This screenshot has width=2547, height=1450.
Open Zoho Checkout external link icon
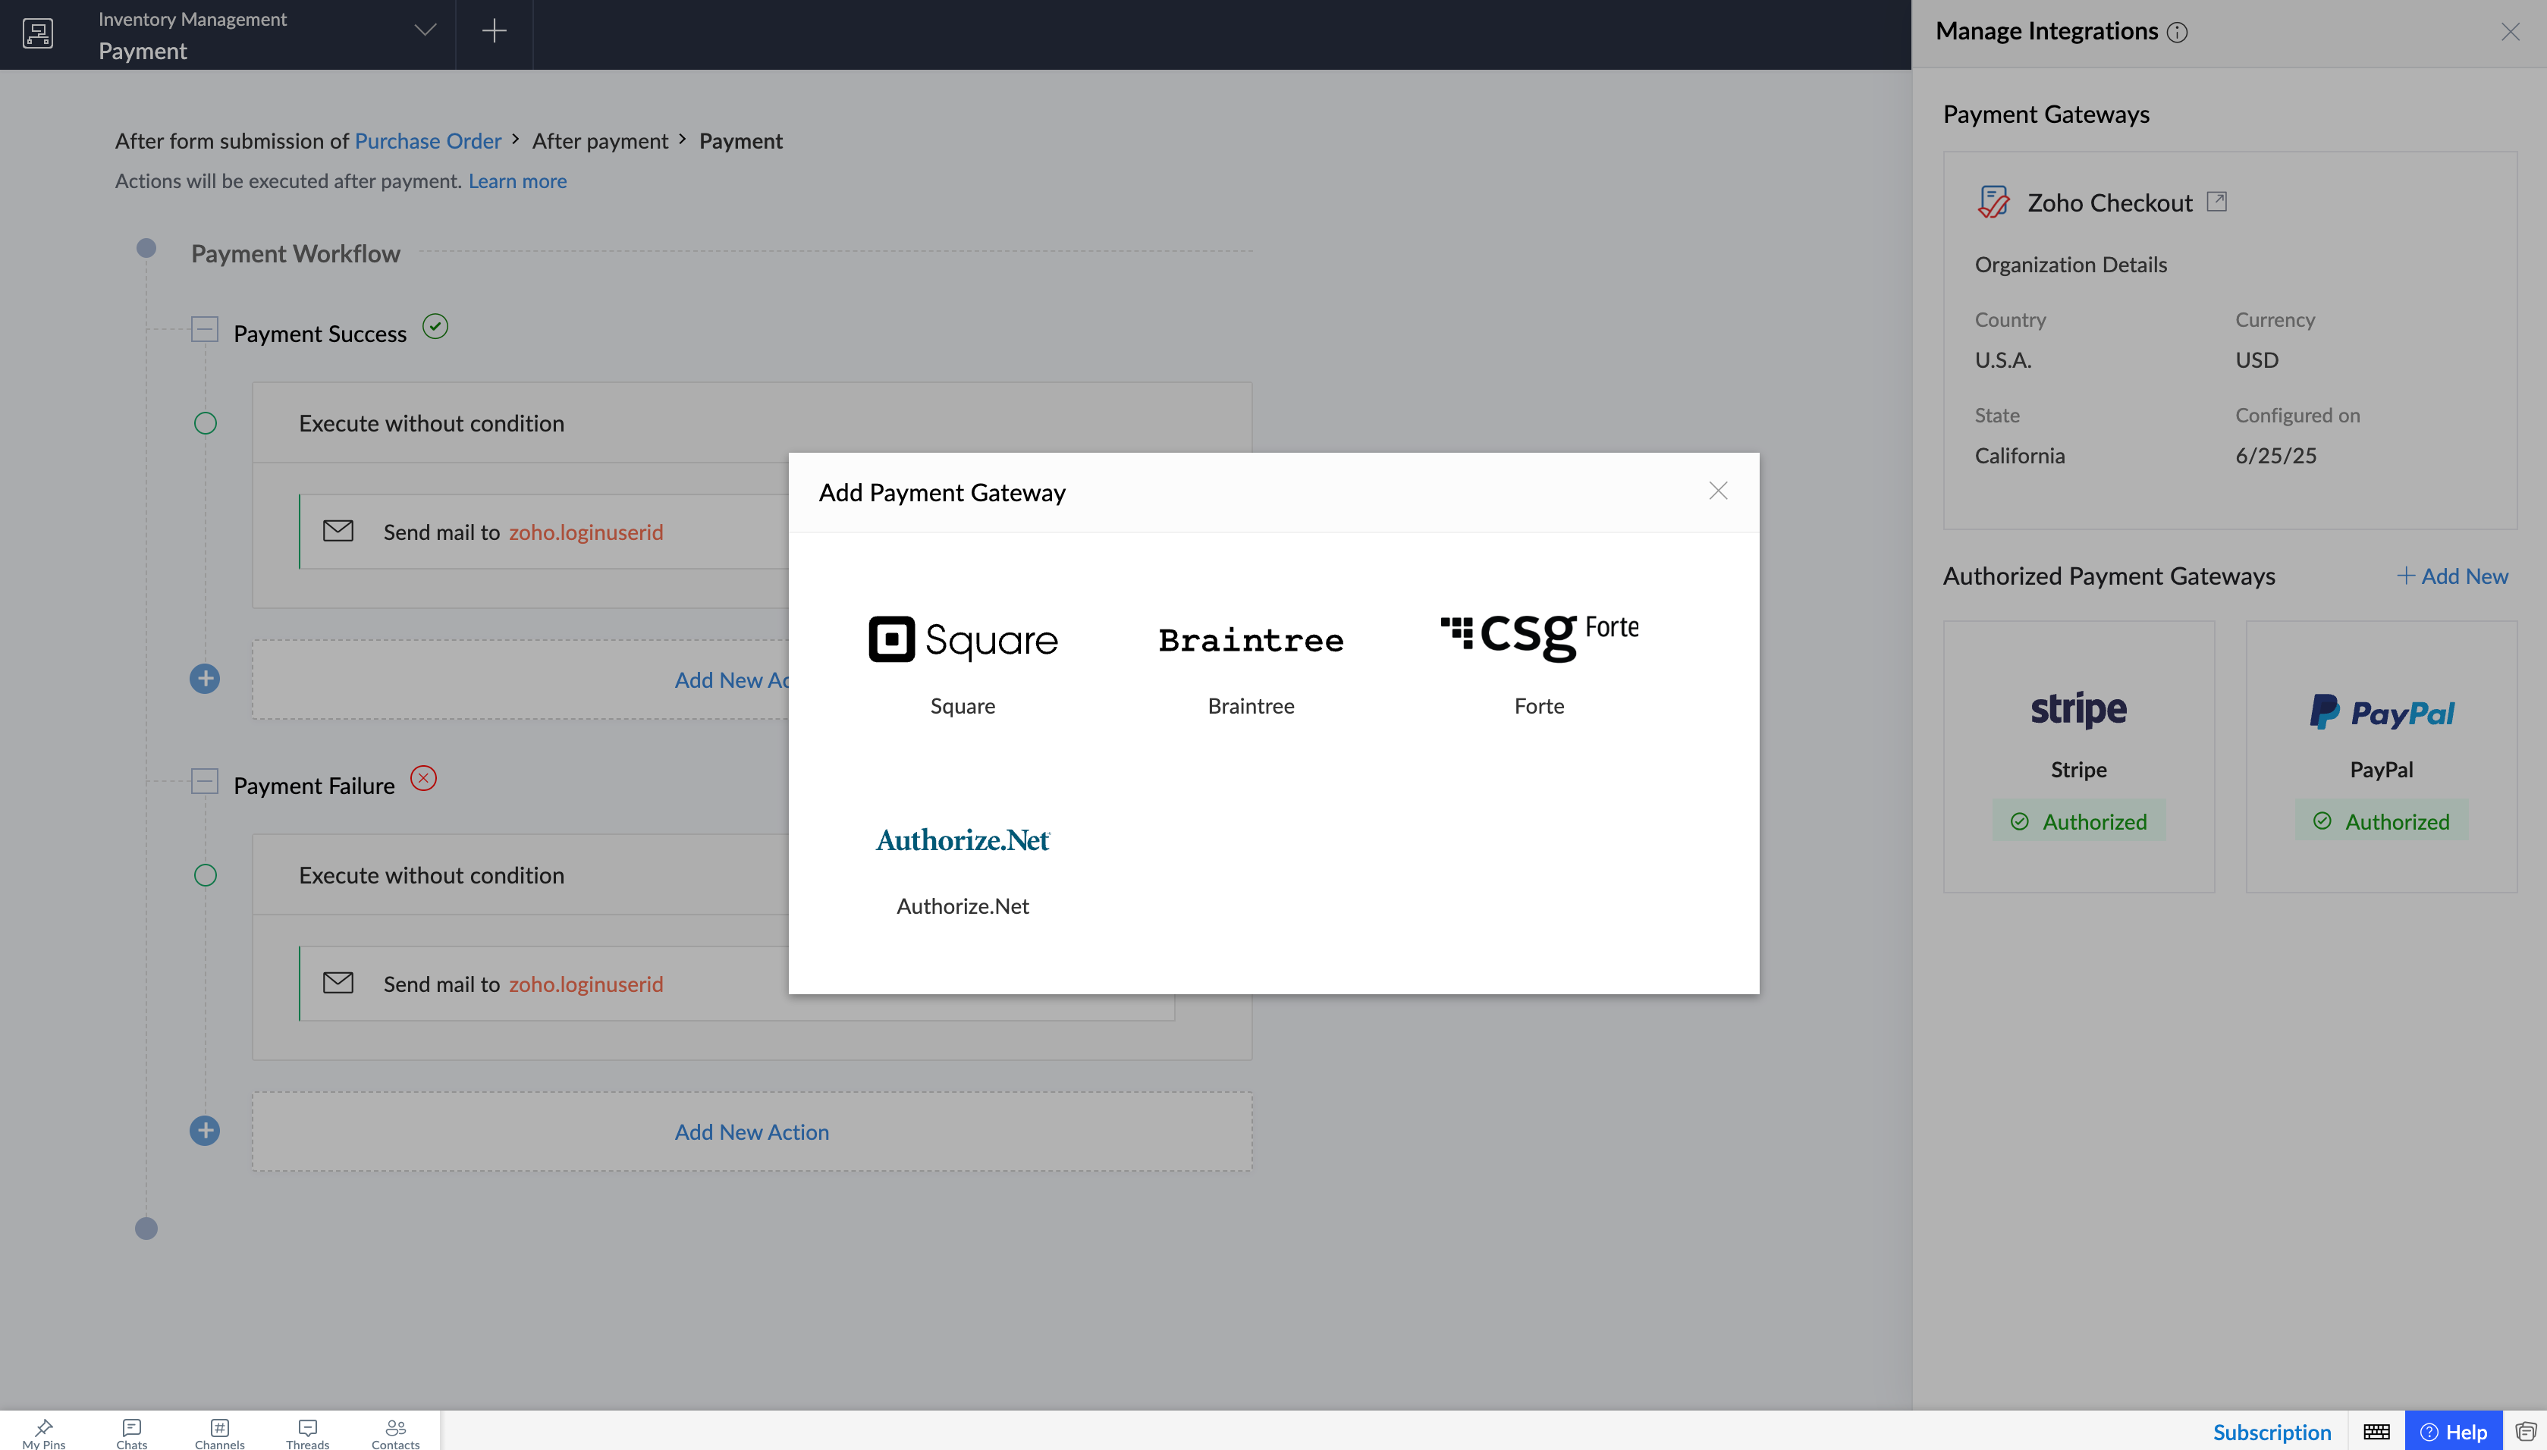click(2216, 202)
